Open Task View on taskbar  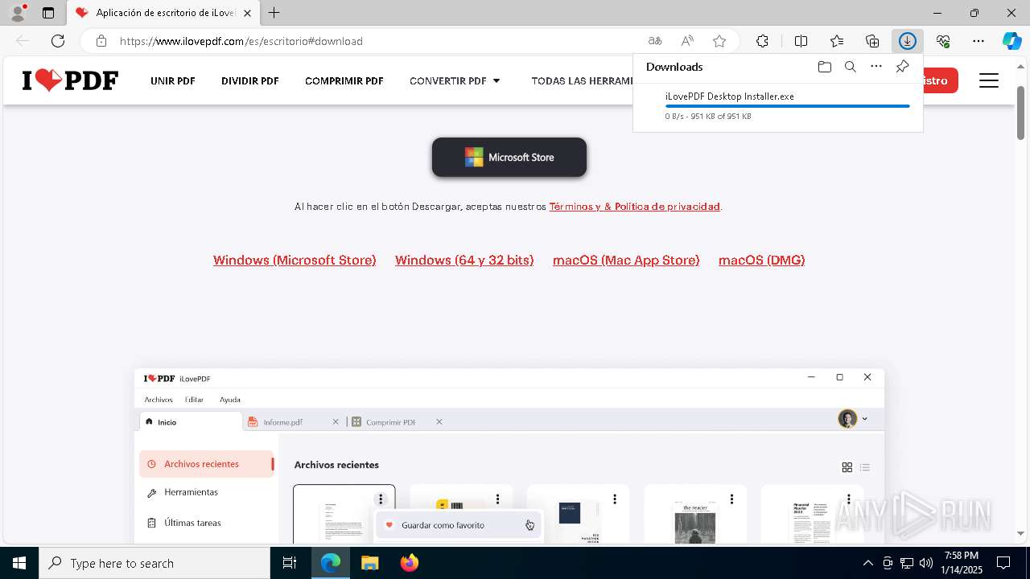[x=290, y=563]
